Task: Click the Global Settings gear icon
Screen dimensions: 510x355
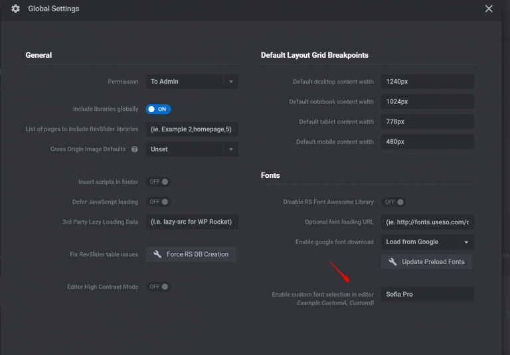Action: coord(15,9)
